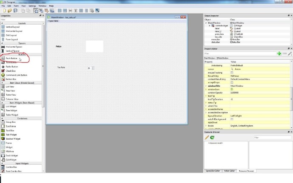Click the Widget Box filter field
Screen dimensions: 293x183
(x=22, y=20)
